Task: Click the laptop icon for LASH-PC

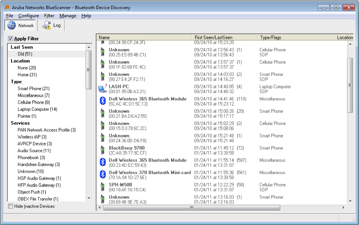Action: pos(103,89)
